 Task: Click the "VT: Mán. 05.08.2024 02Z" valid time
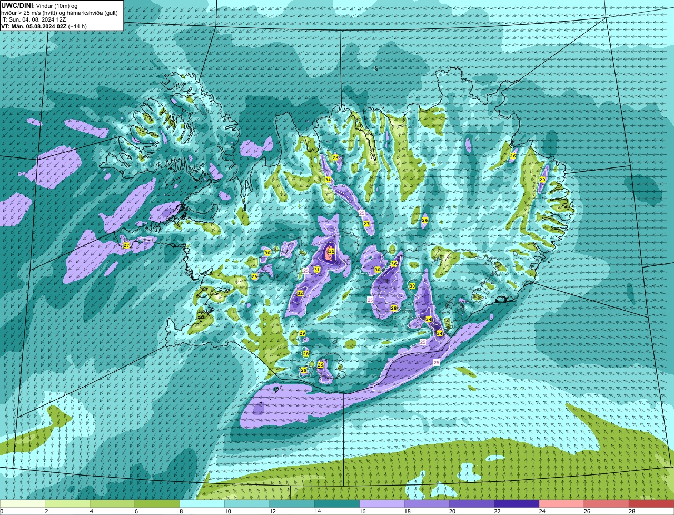pyautogui.click(x=34, y=26)
